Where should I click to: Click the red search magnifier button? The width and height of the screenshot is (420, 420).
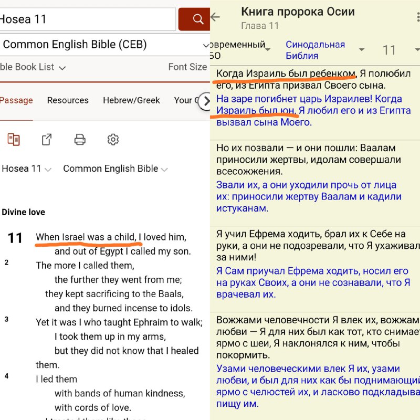(194, 19)
